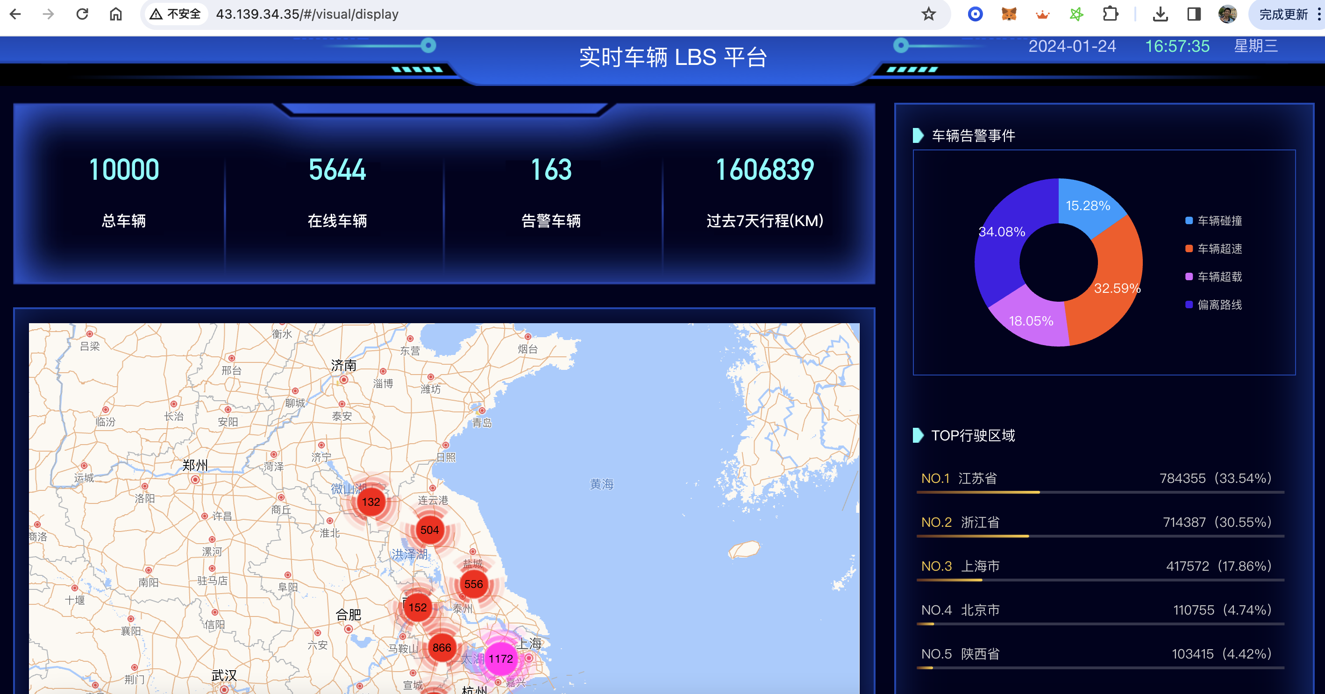Image resolution: width=1325 pixels, height=694 pixels.
Task: Expand the 866 cluster marker
Action: click(x=442, y=648)
